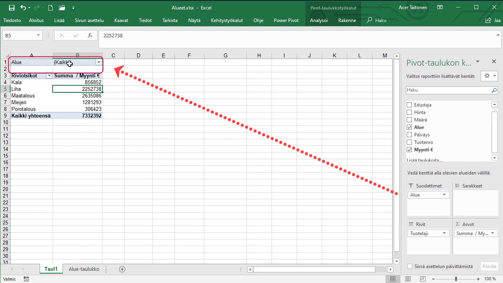The height and width of the screenshot is (283, 503).
Task: Click the Päivitä button
Action: [489, 266]
